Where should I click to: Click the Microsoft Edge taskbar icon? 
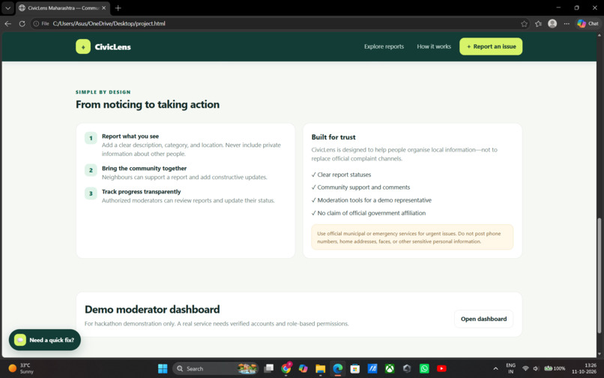pyautogui.click(x=338, y=369)
